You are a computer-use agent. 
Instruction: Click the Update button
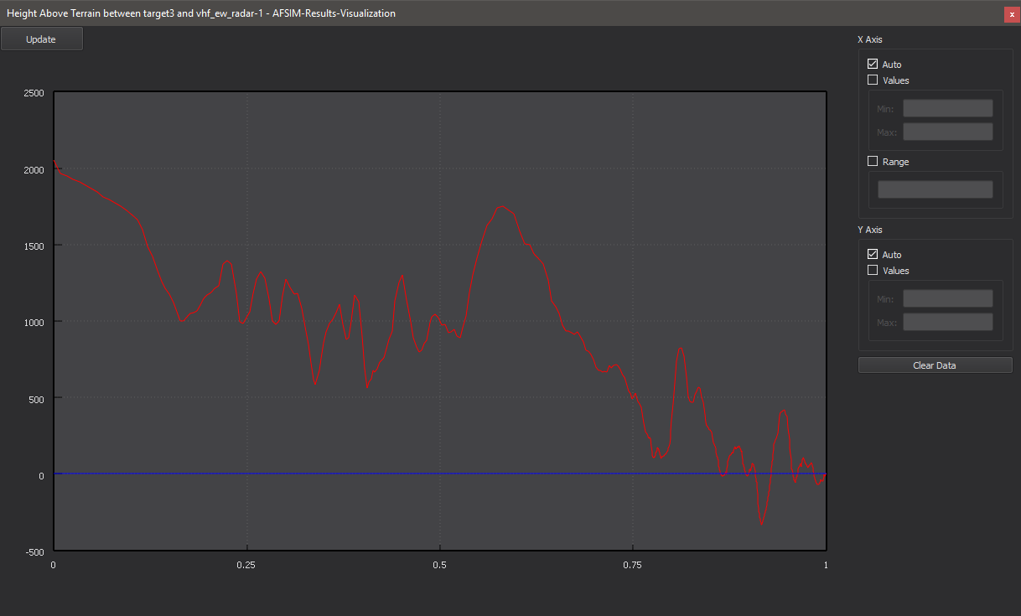coord(41,39)
